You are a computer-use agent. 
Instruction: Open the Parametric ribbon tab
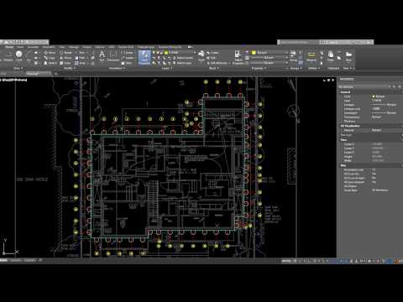(x=49, y=47)
